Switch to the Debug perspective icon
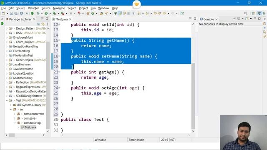The image size is (267, 150). (264, 13)
